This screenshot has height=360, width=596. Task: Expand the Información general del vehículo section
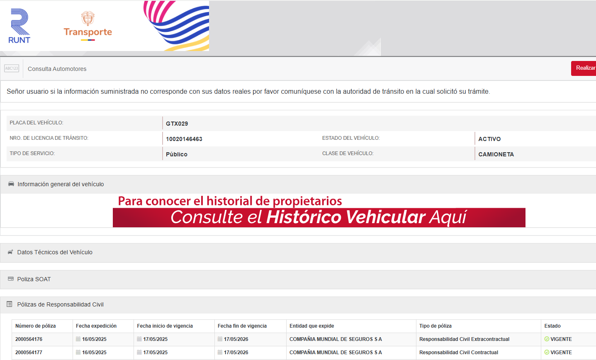tap(61, 184)
